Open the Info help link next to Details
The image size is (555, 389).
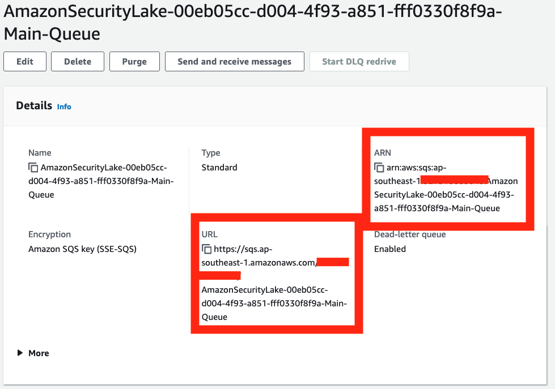[x=64, y=106]
